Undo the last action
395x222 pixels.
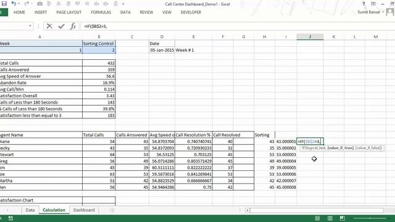pos(14,4)
